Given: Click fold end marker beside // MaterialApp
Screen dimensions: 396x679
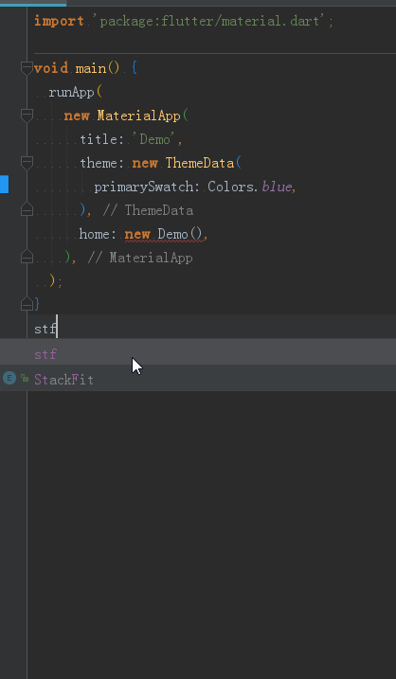Looking at the screenshot, I should pos(27,258).
